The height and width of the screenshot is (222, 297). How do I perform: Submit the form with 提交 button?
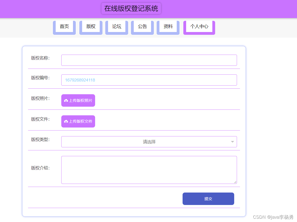click(x=208, y=199)
